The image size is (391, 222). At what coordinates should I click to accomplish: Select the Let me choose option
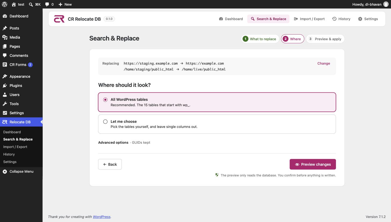pyautogui.click(x=217, y=124)
